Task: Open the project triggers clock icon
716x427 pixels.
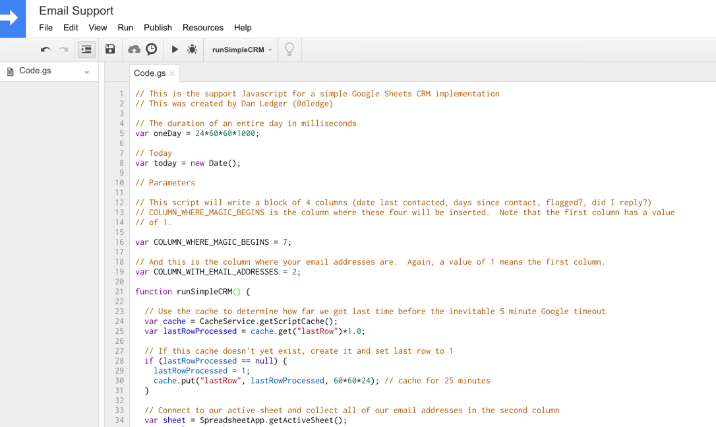Action: click(152, 49)
